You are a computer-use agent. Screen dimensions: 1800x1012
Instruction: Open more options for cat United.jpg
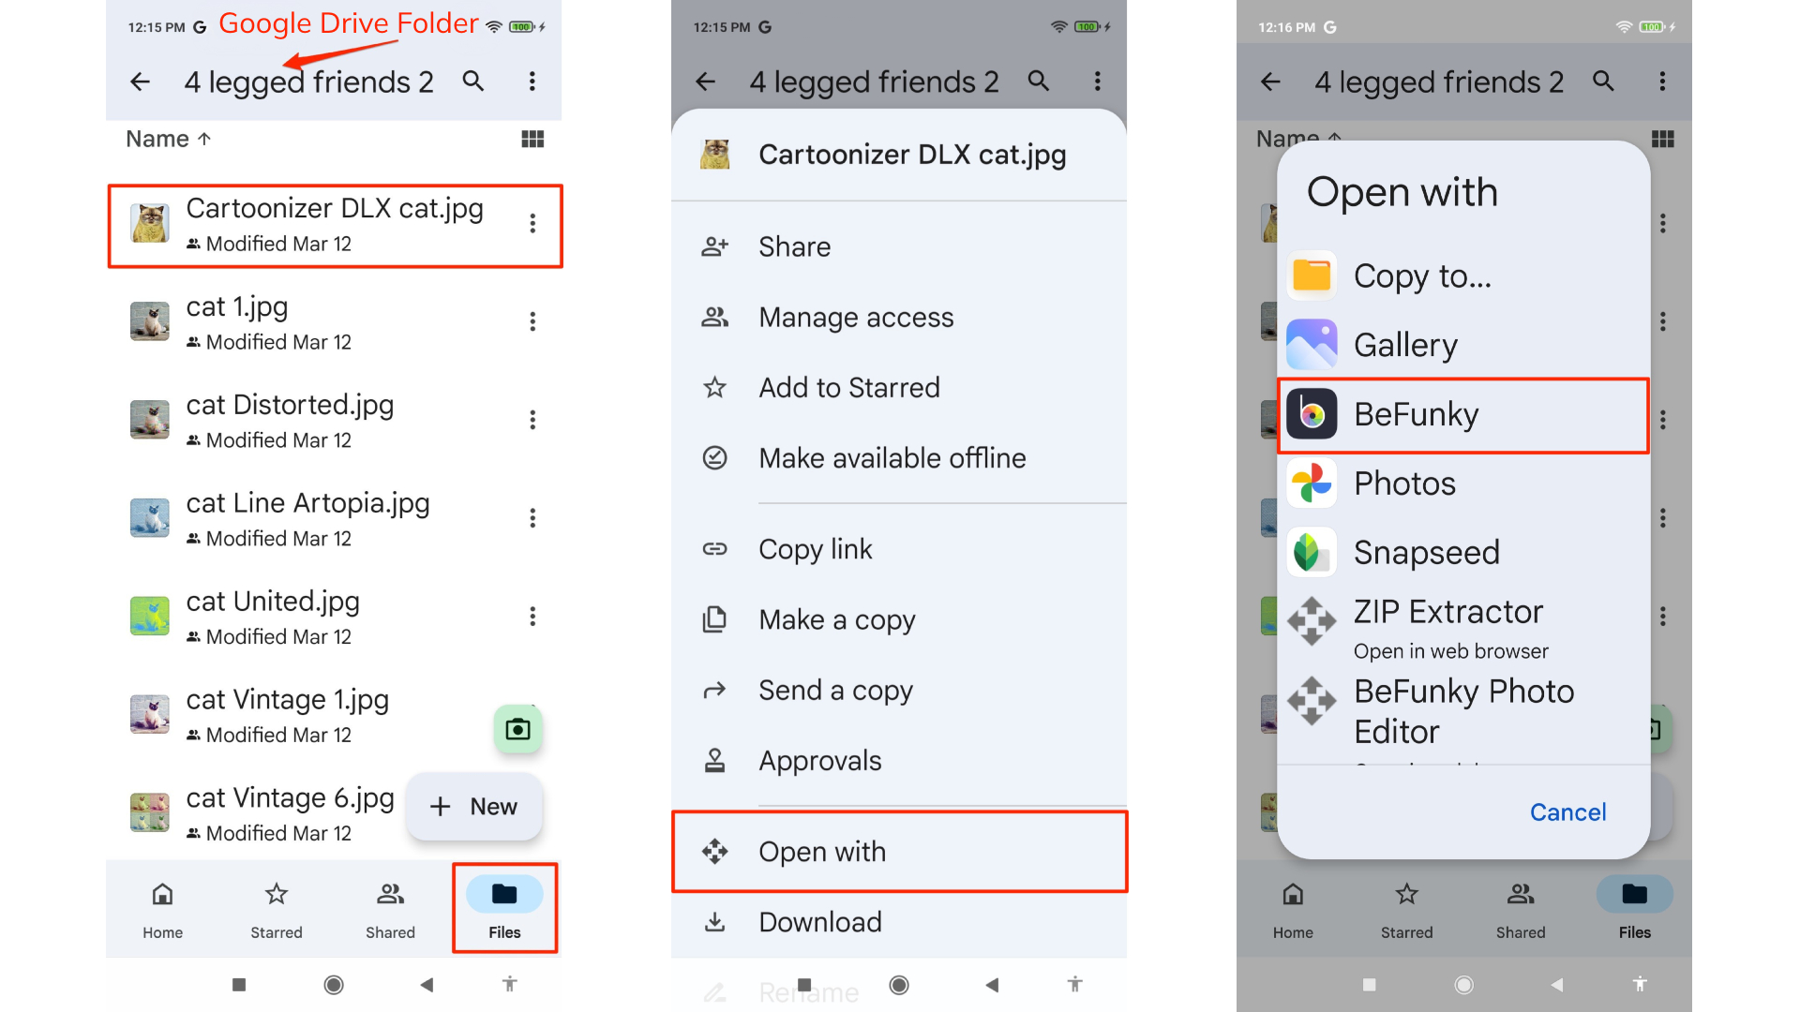click(532, 617)
